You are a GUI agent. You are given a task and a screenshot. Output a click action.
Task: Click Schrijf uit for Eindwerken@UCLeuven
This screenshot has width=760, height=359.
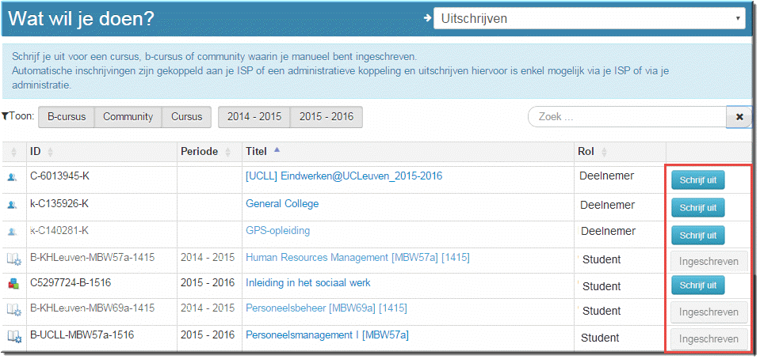[697, 180]
